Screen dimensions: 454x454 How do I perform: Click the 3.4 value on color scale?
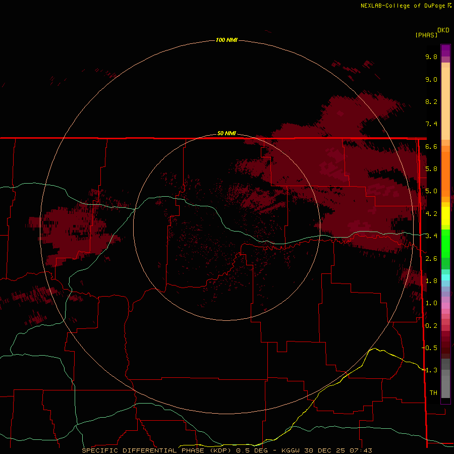(x=431, y=236)
